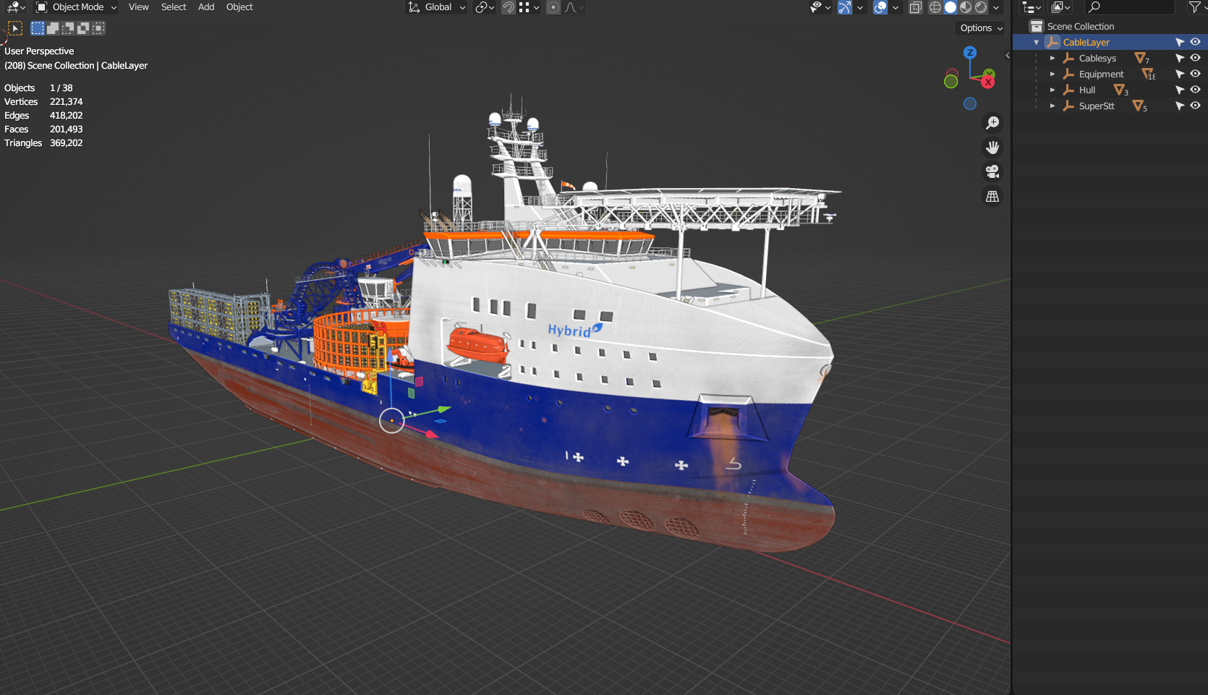The width and height of the screenshot is (1208, 695).
Task: Click the blue Z axis on navigation gizmo
Action: tap(970, 53)
